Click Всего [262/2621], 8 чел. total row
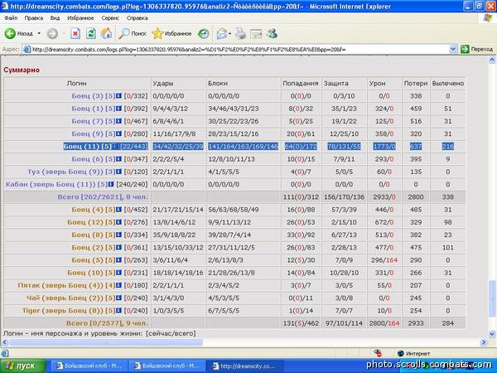Image resolution: width=497 pixels, height=373 pixels. click(234, 197)
